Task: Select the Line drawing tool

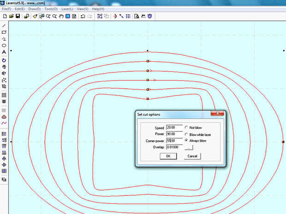Action: (x=4, y=26)
